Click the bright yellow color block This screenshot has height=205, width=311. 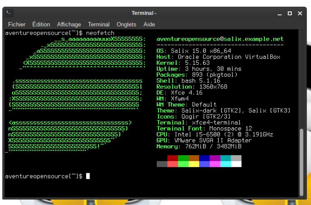point(194,164)
